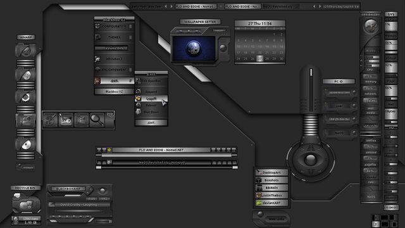Toggle the round knob on the BlackboxAmp player
Image resolution: width=405 pixels, height=228 pixels.
[x=103, y=191]
